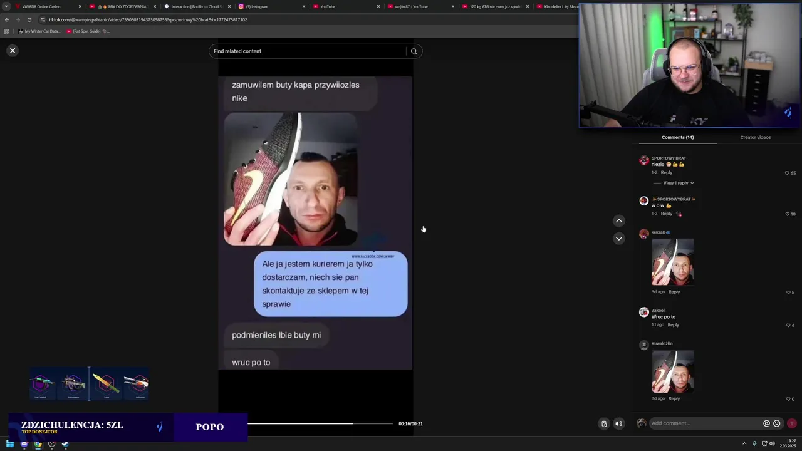Open Kuwaidžiln's profile avatar
Screen dimensions: 802x451
pos(643,345)
